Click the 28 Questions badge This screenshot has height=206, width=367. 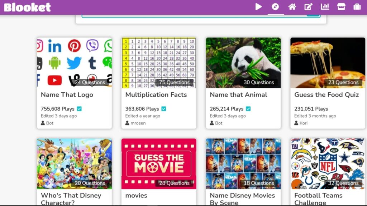coord(175,183)
